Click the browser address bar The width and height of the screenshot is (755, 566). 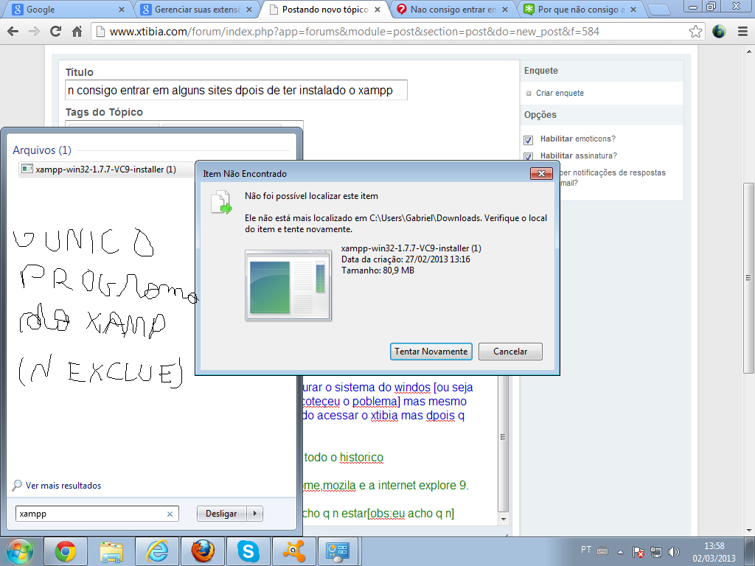point(397,32)
